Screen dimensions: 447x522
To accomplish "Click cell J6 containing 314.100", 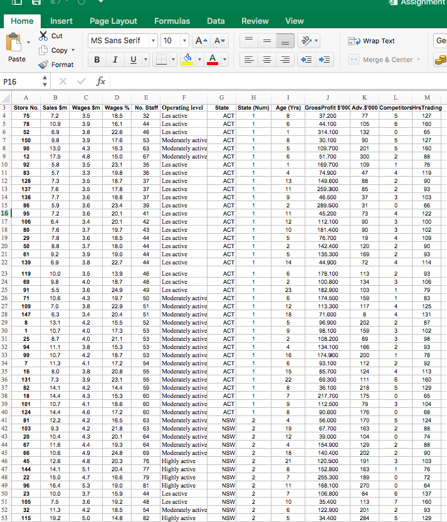I will [x=327, y=132].
